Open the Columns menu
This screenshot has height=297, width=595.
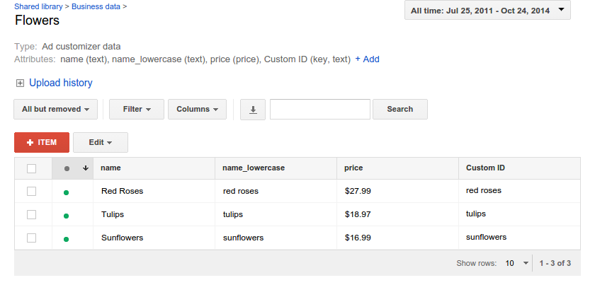pyautogui.click(x=197, y=110)
